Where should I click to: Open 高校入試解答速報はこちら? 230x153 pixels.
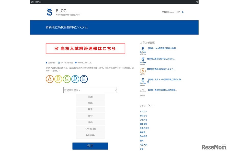click(88, 48)
